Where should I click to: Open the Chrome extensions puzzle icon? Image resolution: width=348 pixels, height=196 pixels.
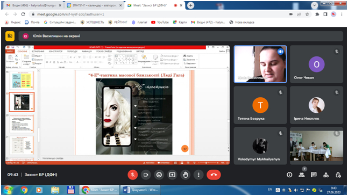(317, 14)
